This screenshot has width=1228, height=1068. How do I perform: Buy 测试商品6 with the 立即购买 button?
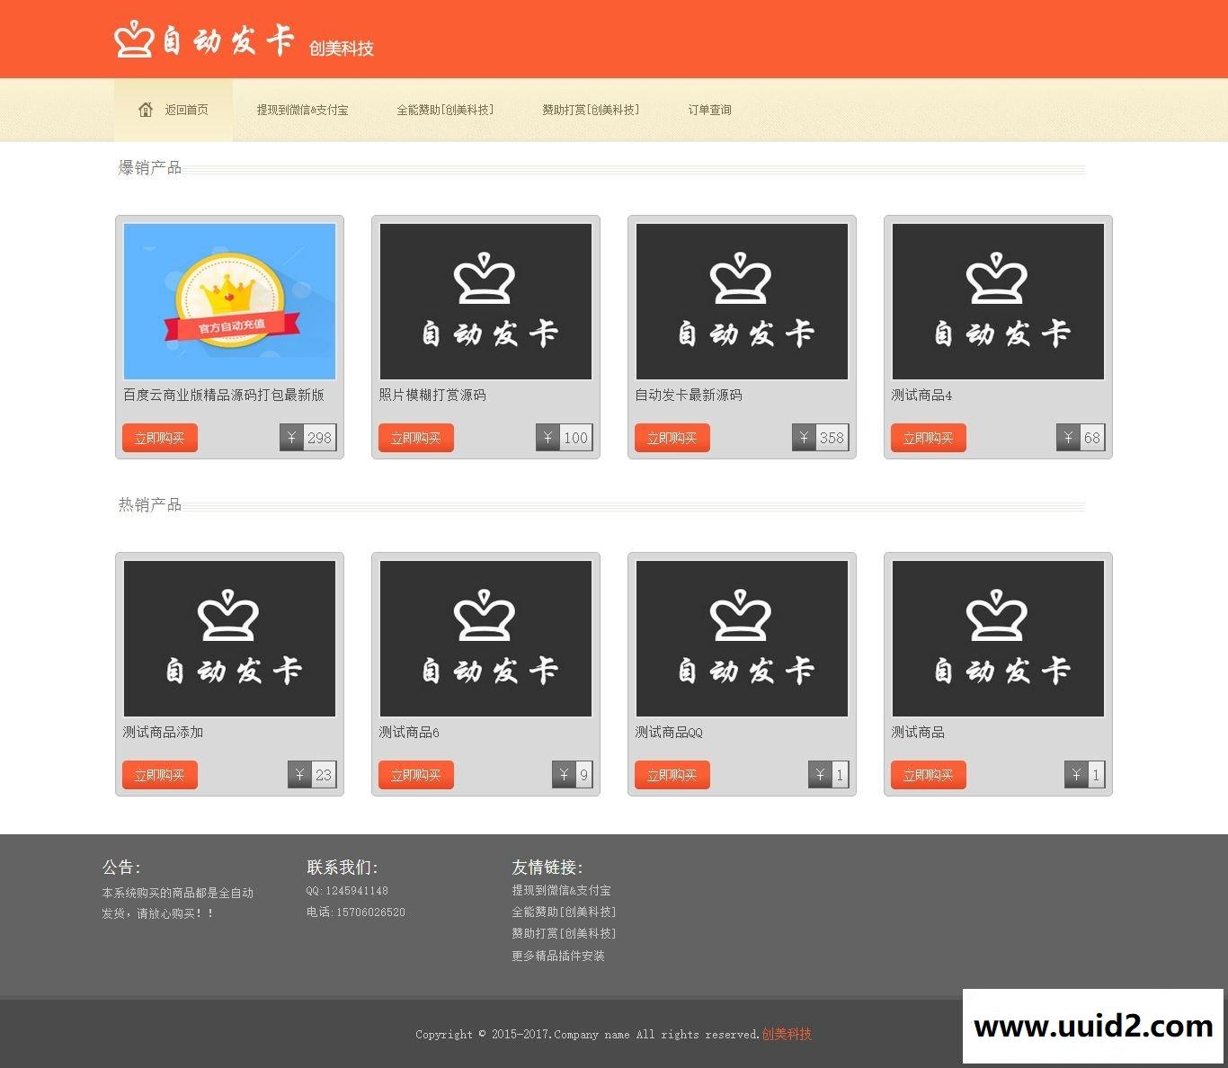[415, 775]
